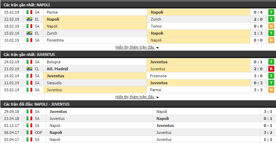Viewport: 276px width, 143px height.
Task: Click the Italy flag on the 18.02.19 Torino row
Action: (29, 26)
